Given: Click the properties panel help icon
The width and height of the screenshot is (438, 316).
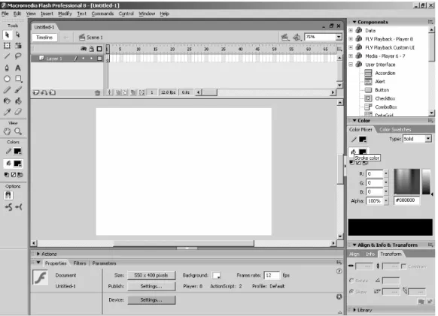Looking at the screenshot, I should (x=339, y=271).
